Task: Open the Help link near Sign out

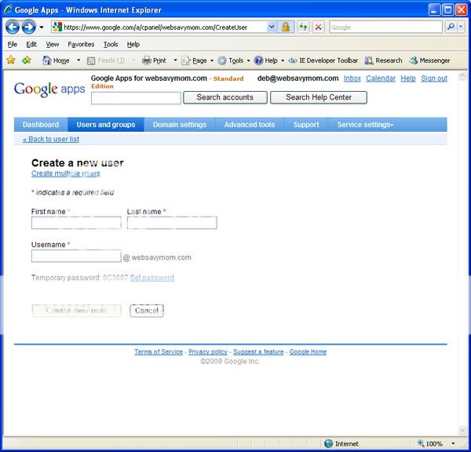Action: pyautogui.click(x=408, y=78)
